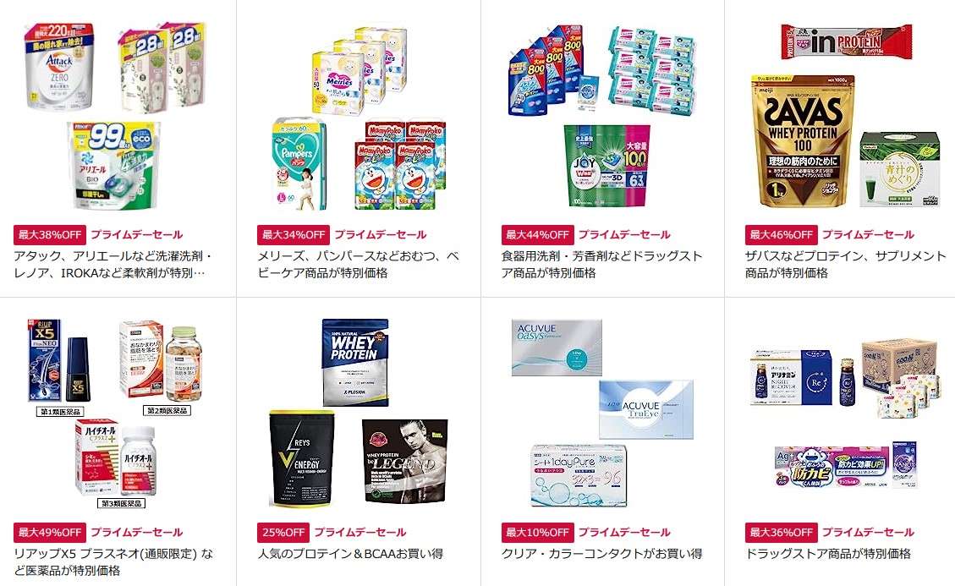Open 人気のプロテイン＆BCAAお買い得 link
Image resolution: width=955 pixels, height=586 pixels.
point(350,554)
